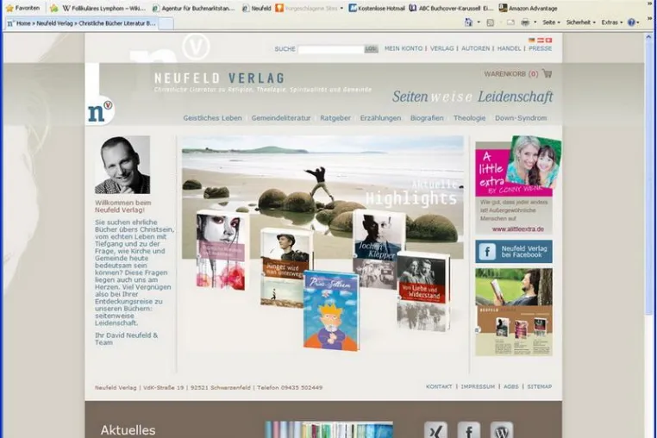The width and height of the screenshot is (657, 438).
Task: Click the small blue n logo
Action: 100,111
